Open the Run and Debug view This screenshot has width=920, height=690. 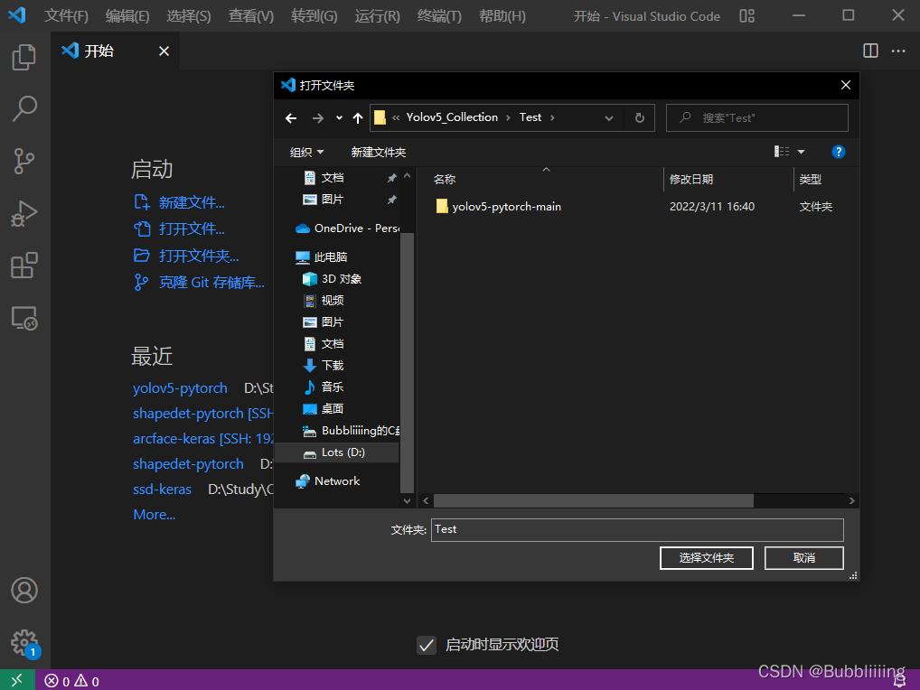pyautogui.click(x=24, y=213)
